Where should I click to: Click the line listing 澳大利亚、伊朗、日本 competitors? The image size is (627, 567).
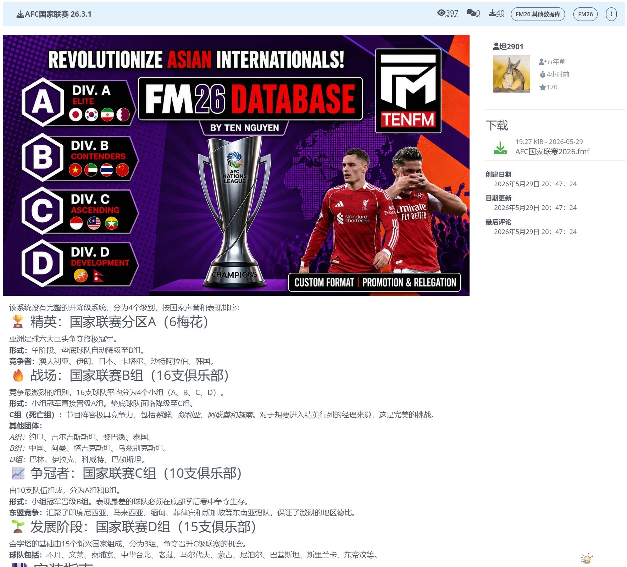click(113, 361)
